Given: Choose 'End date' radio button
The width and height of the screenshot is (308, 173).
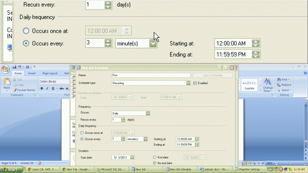Looking at the screenshot, I should [x=154, y=157].
